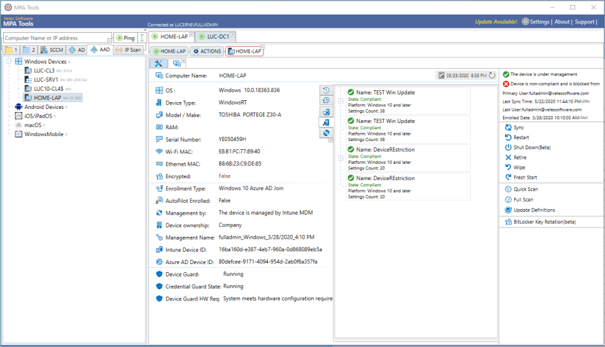Open Settings in the header
605x347 pixels.
pyautogui.click(x=535, y=21)
